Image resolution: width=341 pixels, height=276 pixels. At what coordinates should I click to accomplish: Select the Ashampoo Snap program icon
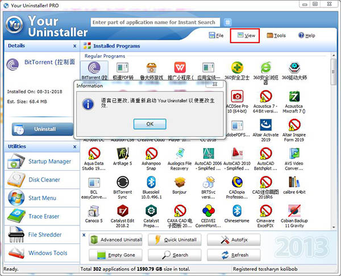[x=151, y=153]
